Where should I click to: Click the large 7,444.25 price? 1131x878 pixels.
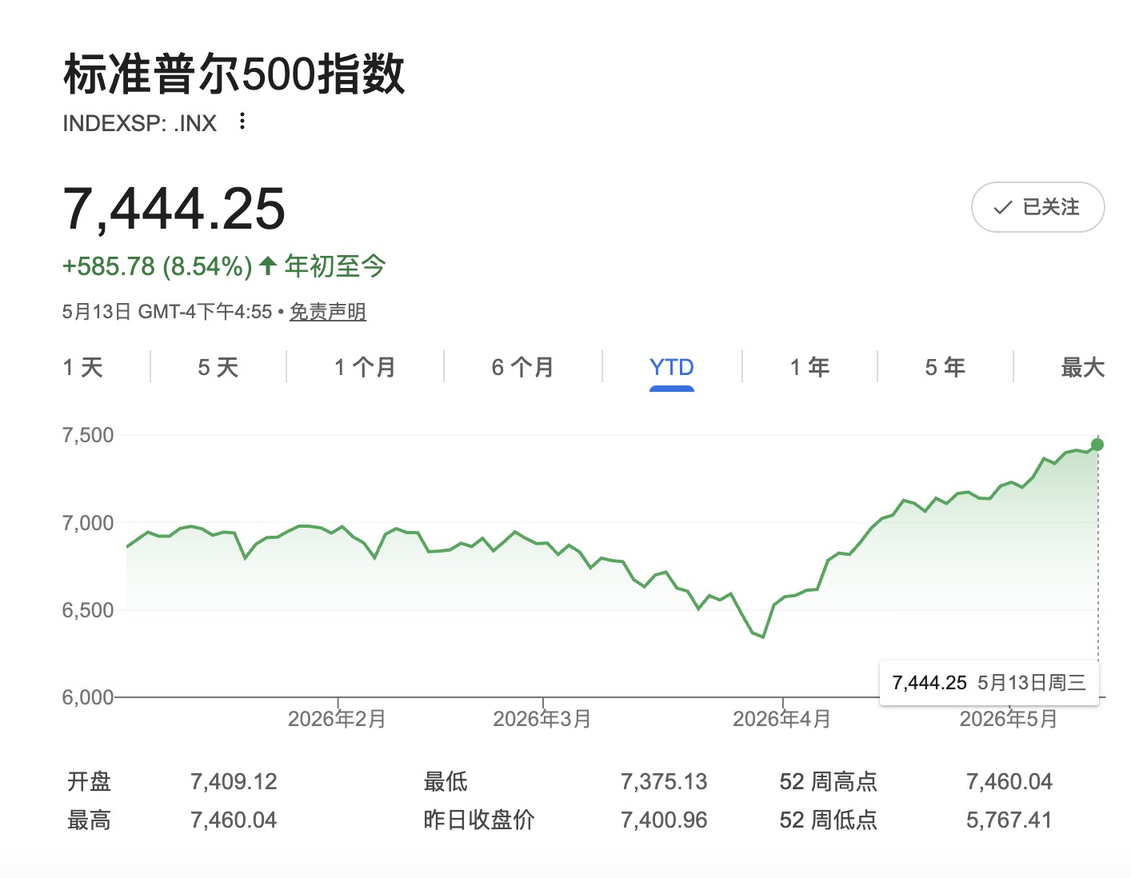click(174, 208)
